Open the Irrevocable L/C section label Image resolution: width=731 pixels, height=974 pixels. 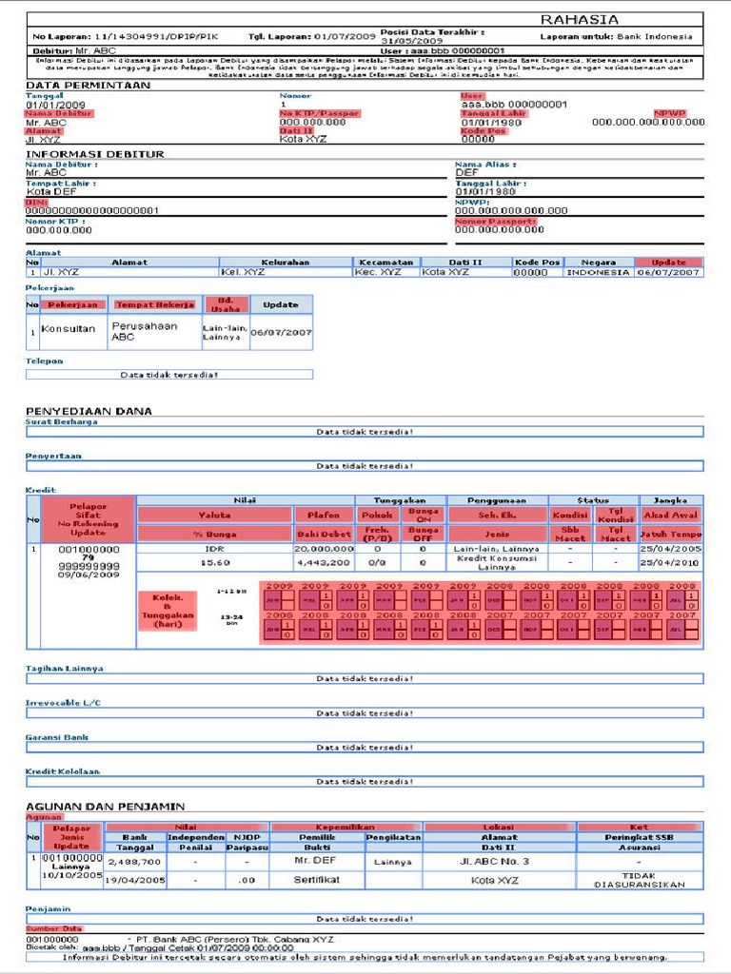coord(63,703)
